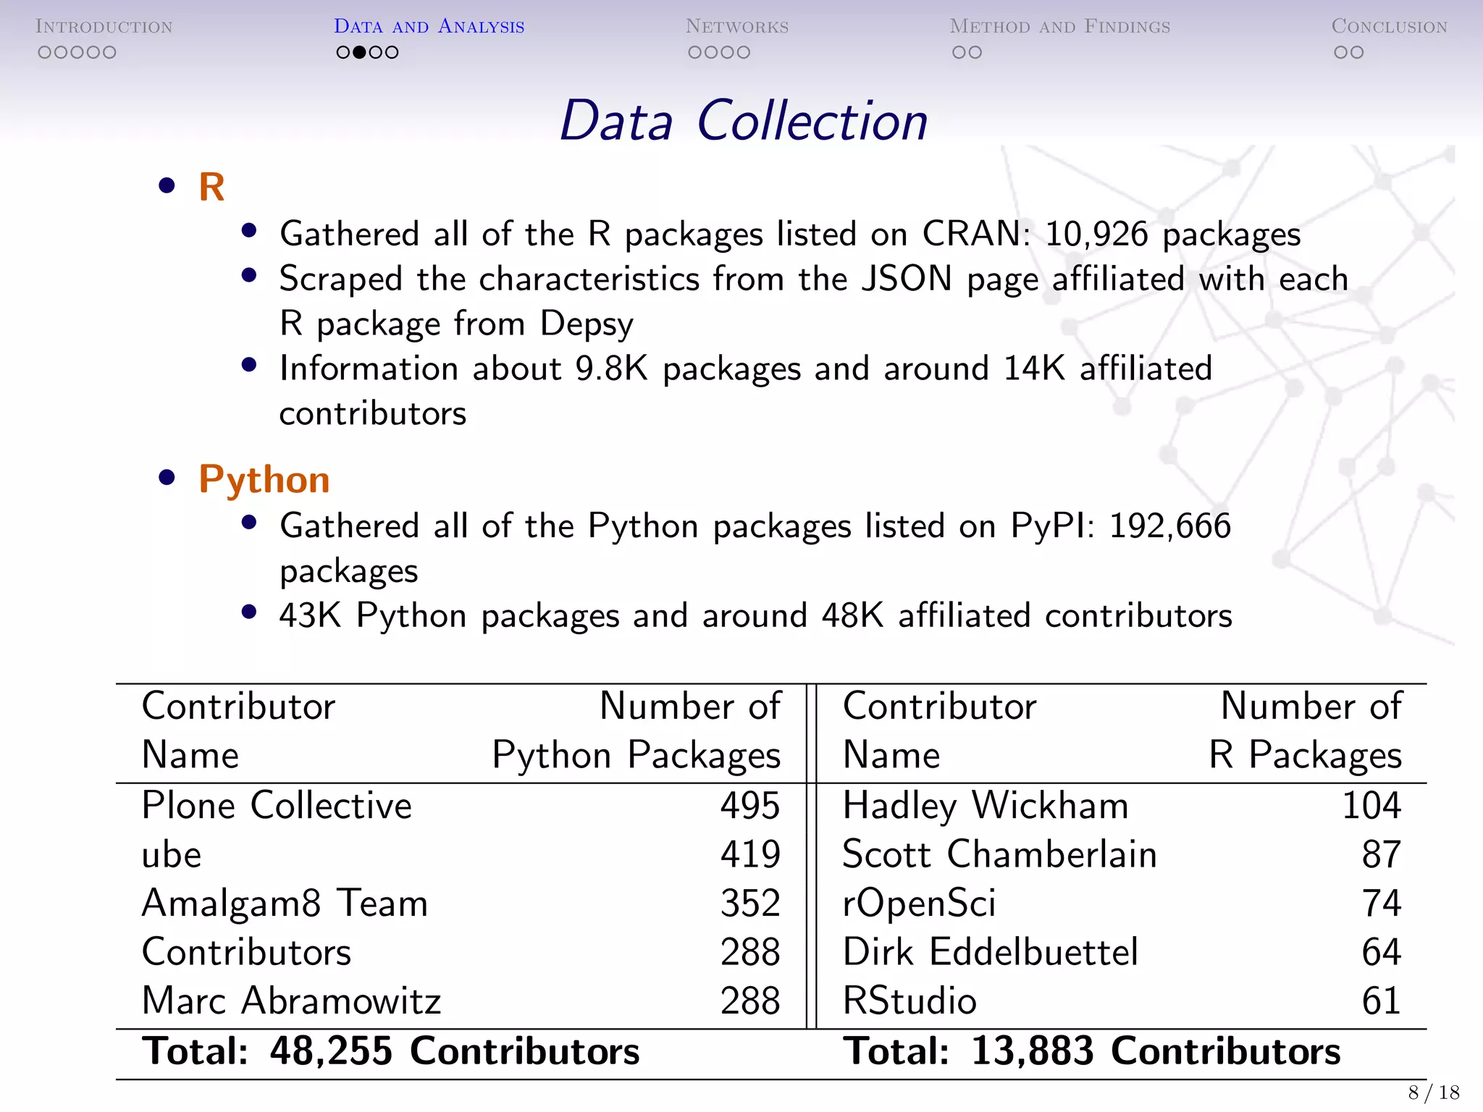Screen dimensions: 1483x1112
Task: Click the 8 / 18 page number
Action: click(1434, 1093)
